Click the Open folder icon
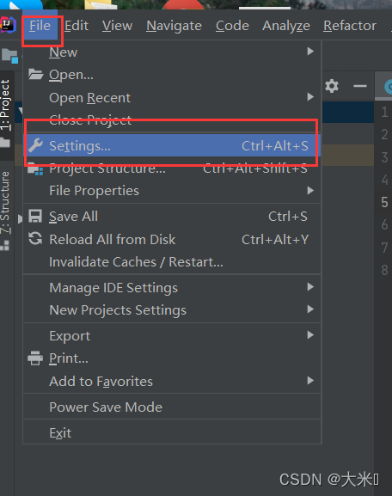 pyautogui.click(x=35, y=74)
